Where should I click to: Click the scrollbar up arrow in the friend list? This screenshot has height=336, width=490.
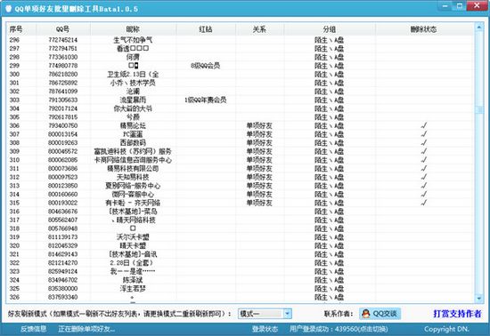pos(478,28)
